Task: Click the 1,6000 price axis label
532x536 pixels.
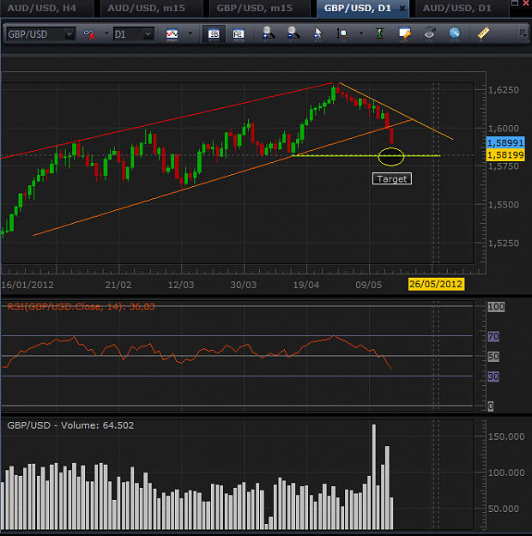Action: point(504,129)
